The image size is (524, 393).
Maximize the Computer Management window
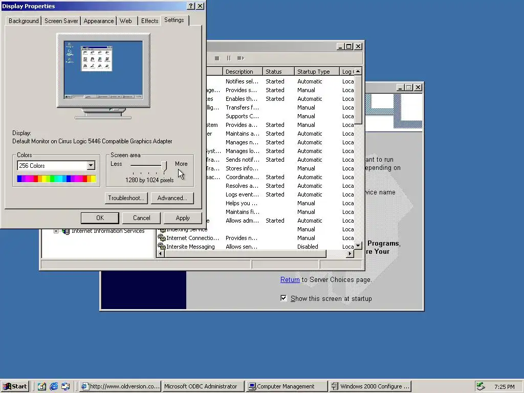click(x=349, y=47)
